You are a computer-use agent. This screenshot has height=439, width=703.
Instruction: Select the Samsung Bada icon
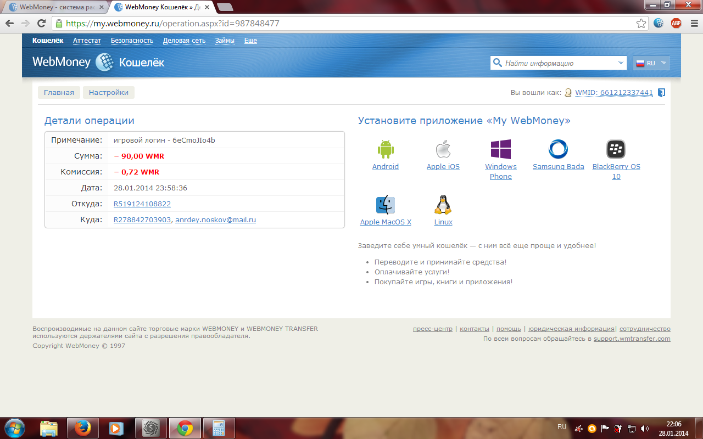pos(558,149)
